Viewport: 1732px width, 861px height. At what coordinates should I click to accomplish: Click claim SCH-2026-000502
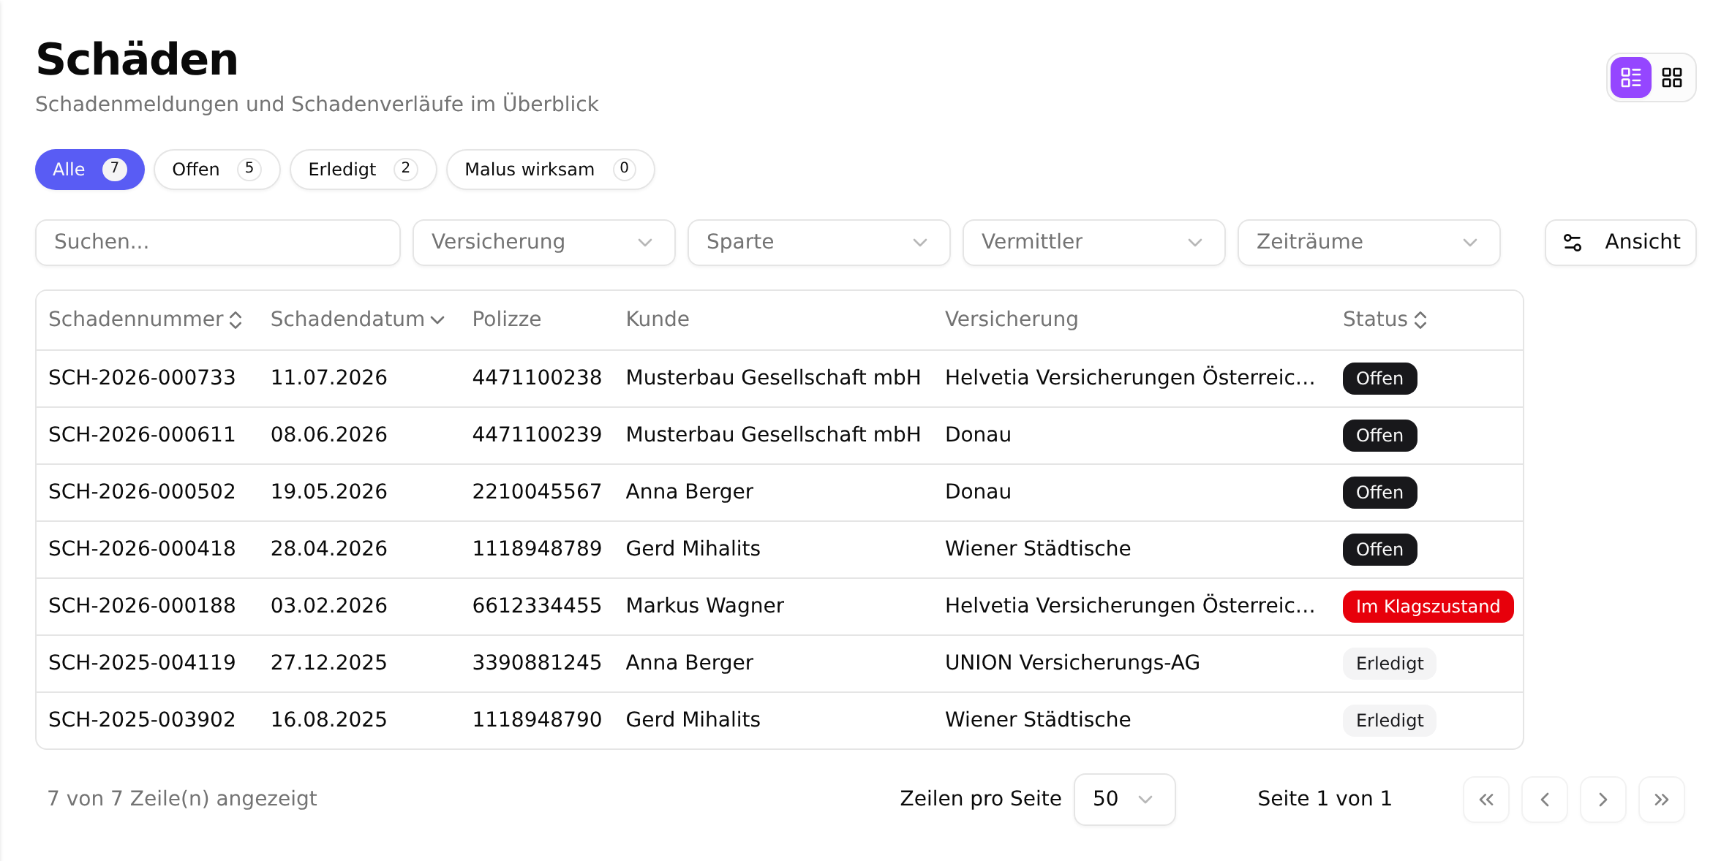tap(142, 492)
